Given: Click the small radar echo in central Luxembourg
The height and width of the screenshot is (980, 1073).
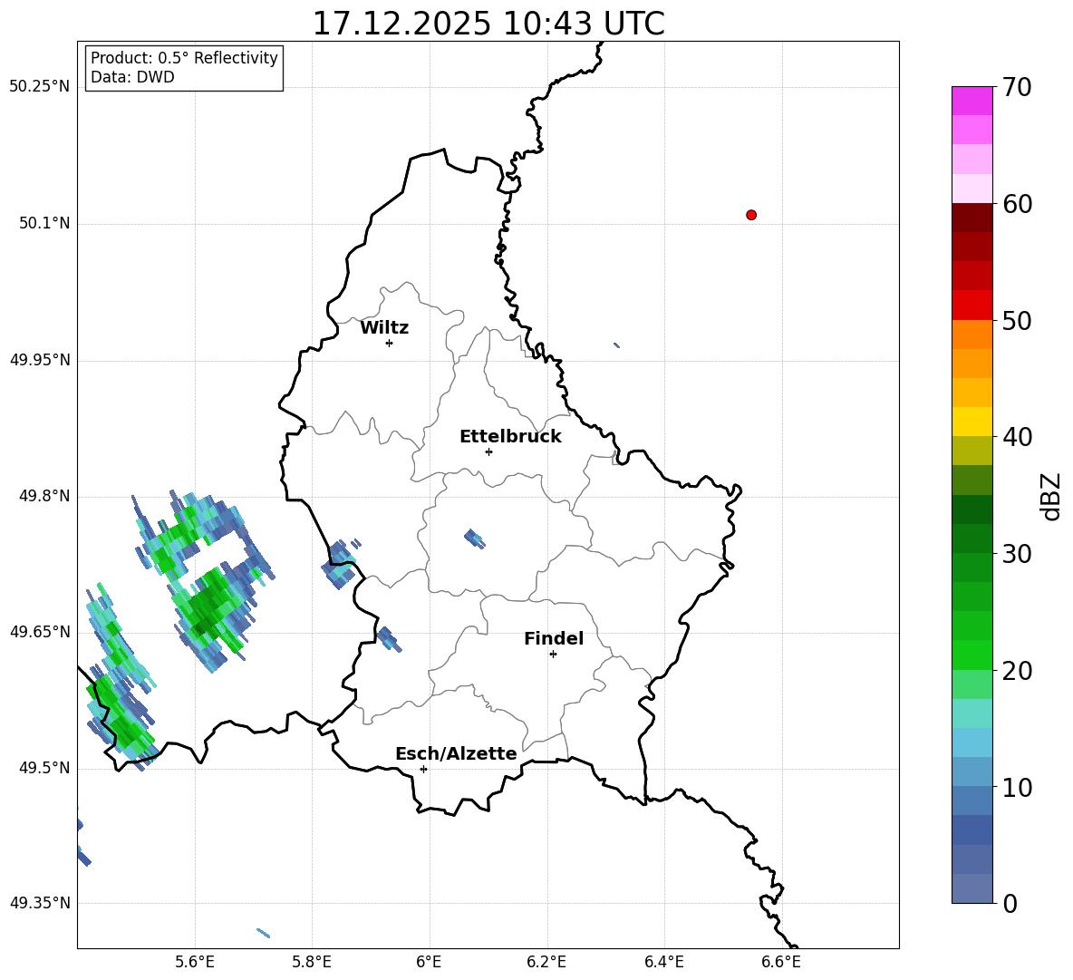Looking at the screenshot, I should pyautogui.click(x=474, y=539).
